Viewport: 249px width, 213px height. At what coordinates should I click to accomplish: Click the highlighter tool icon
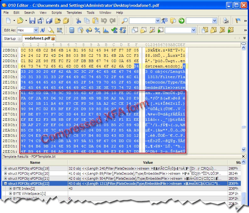(x=51, y=30)
